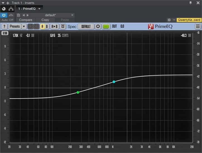This screenshot has width=202, height=153.
Task: Click the -0.1 DB gain readout
Action: pos(30,35)
